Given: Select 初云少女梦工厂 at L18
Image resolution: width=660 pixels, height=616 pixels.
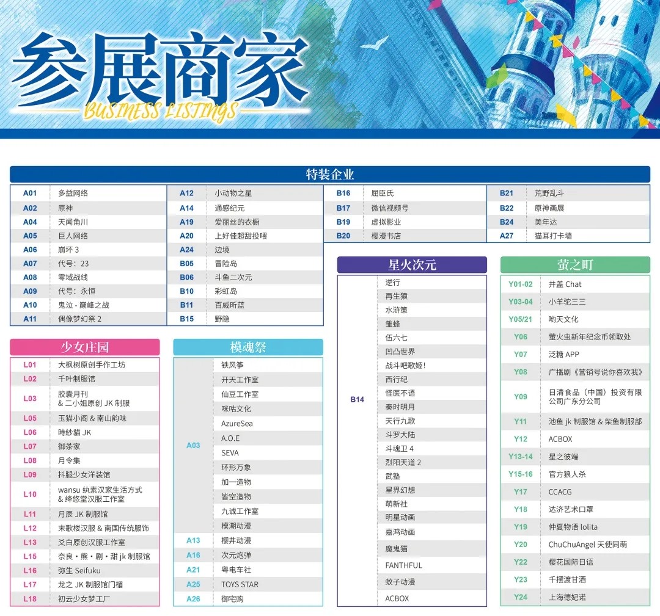Looking at the screenshot, I should click(x=84, y=599).
